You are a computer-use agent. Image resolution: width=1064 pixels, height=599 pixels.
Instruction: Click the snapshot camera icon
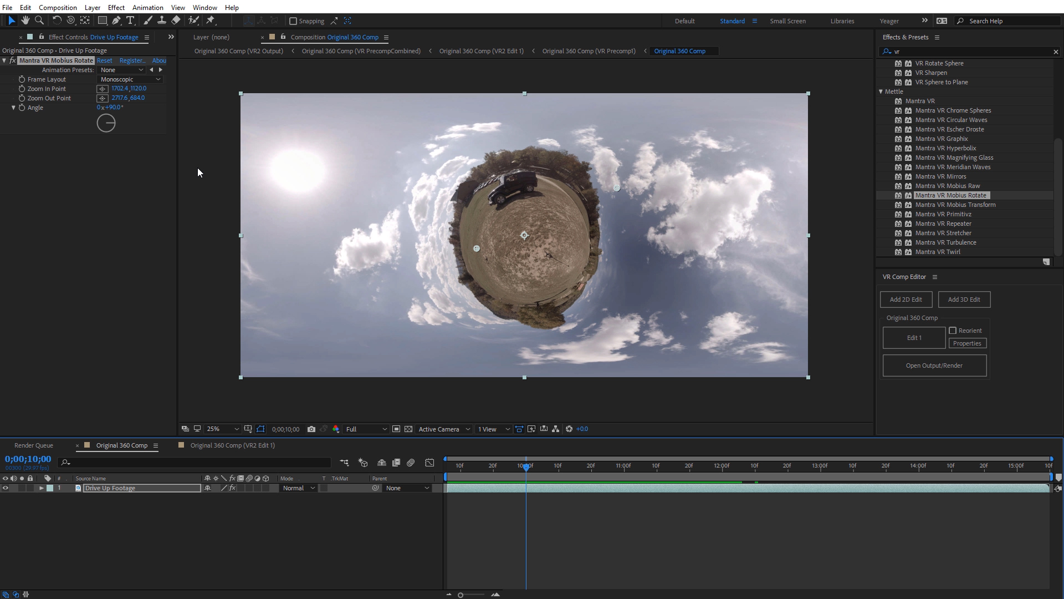311,429
